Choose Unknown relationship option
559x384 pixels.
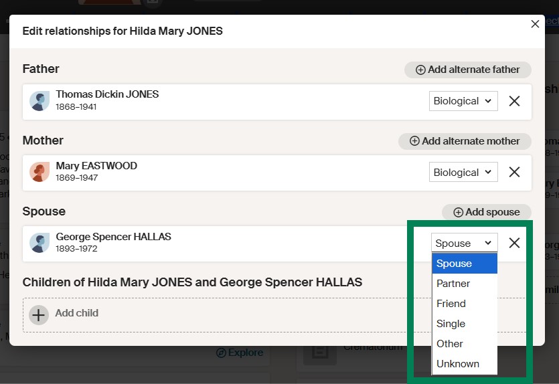click(458, 364)
